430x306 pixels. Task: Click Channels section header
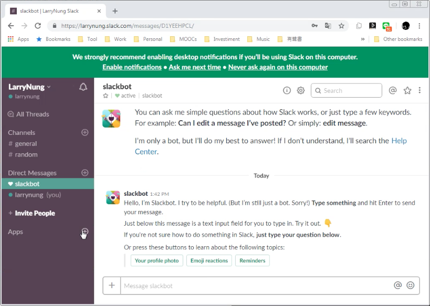pos(22,133)
